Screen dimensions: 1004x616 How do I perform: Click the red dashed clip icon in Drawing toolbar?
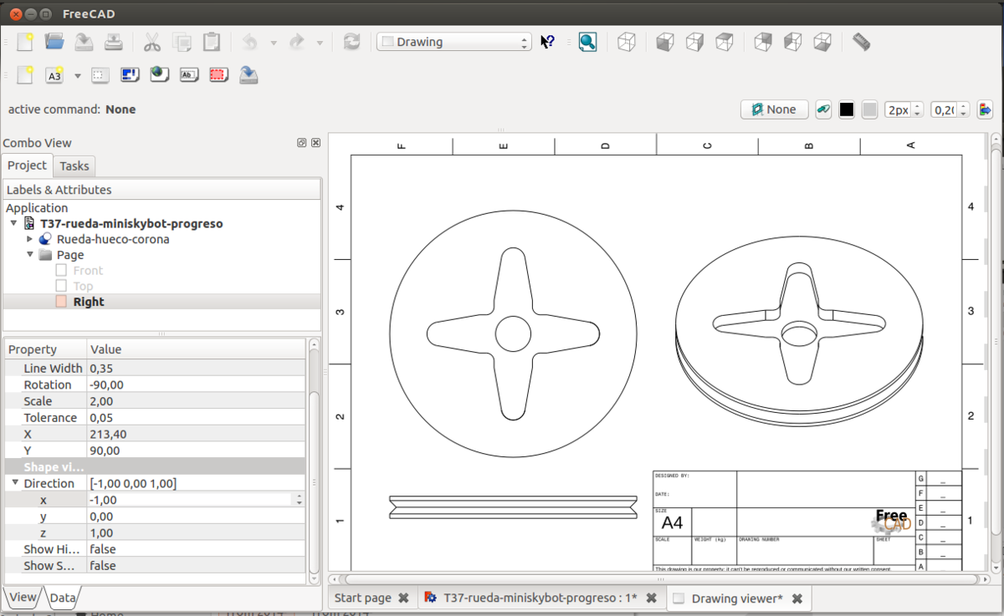coord(218,75)
